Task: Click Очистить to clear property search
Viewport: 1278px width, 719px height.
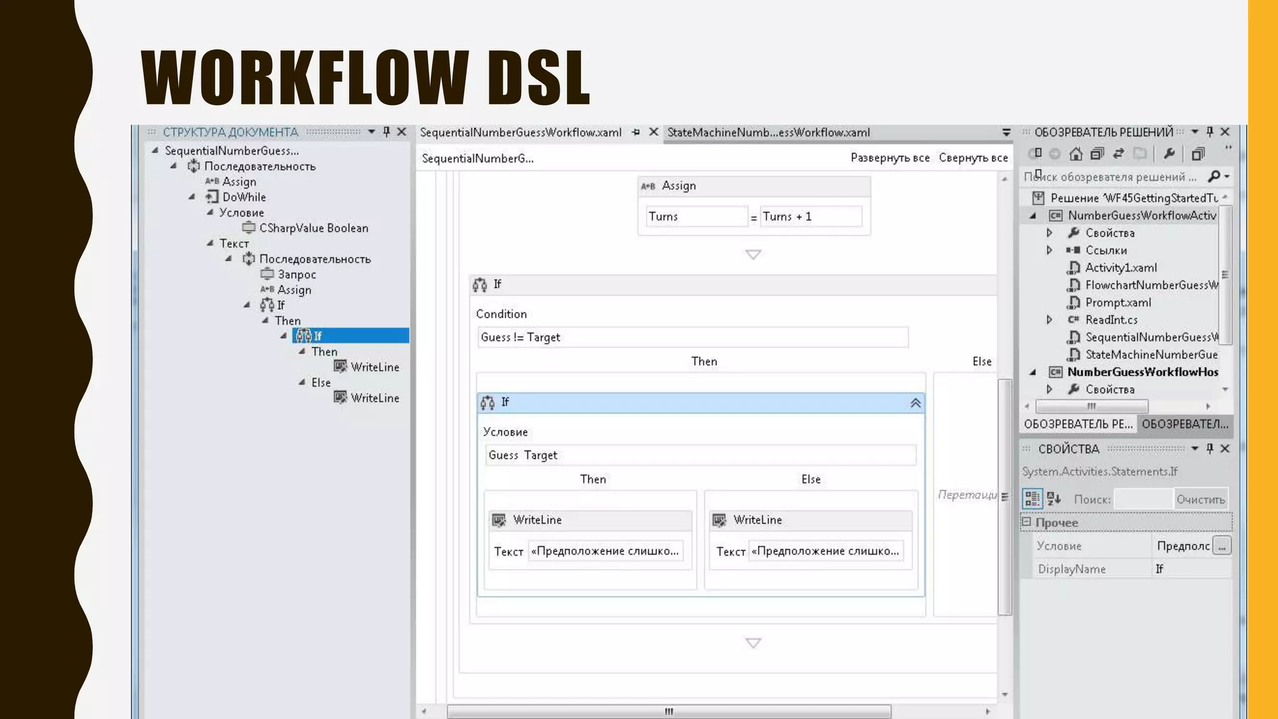Action: coord(1201,499)
